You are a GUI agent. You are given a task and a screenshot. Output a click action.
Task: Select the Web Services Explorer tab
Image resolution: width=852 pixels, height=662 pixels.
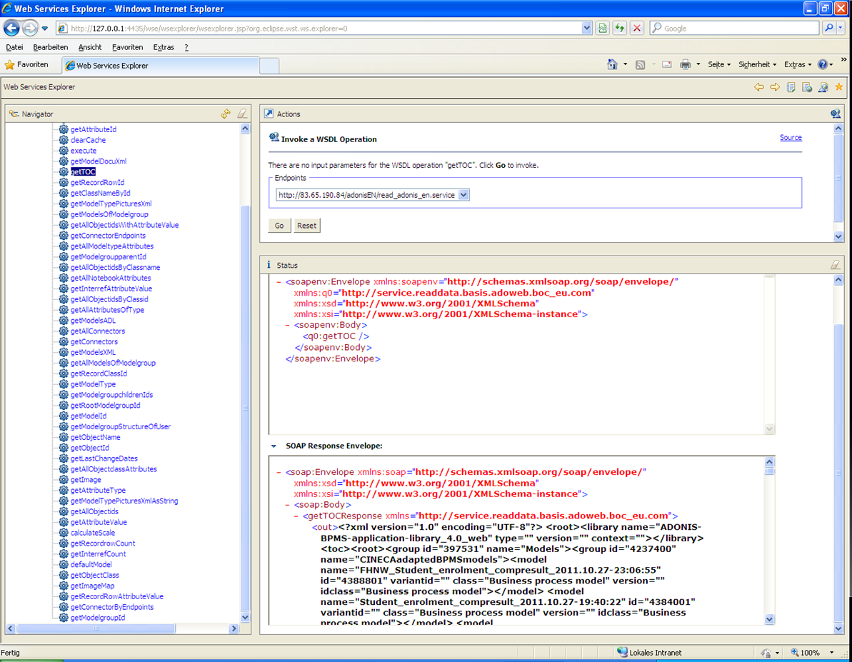click(160, 65)
